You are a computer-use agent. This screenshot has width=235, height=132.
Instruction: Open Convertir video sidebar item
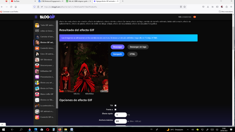[45, 48]
